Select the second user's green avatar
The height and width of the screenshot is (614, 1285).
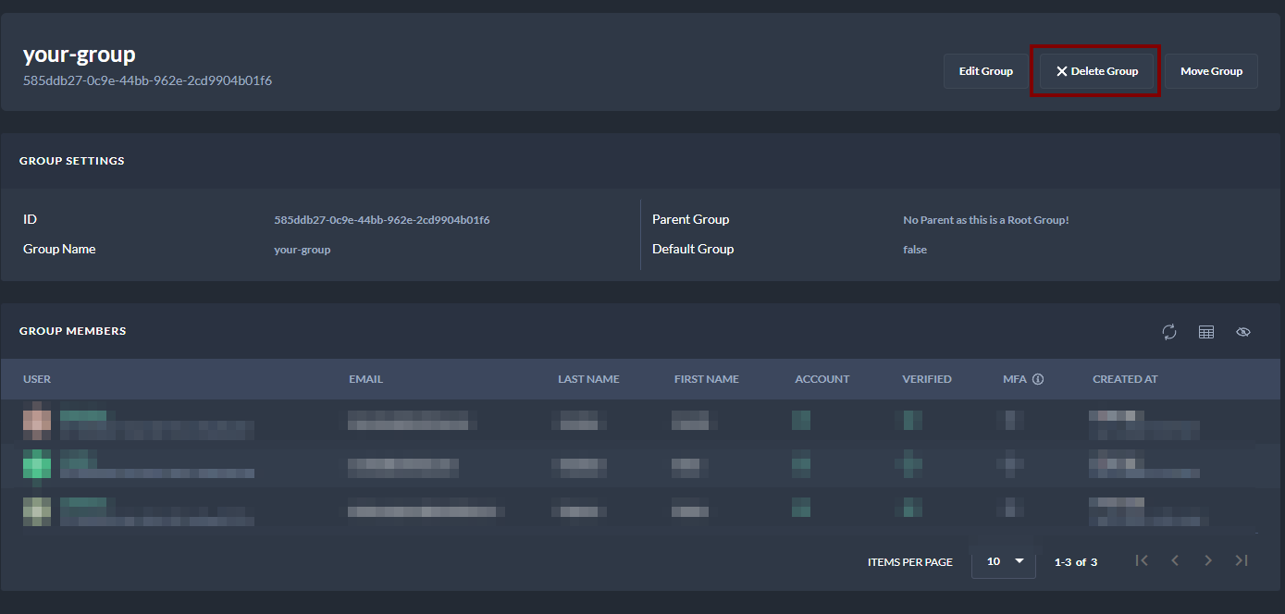[x=37, y=464]
